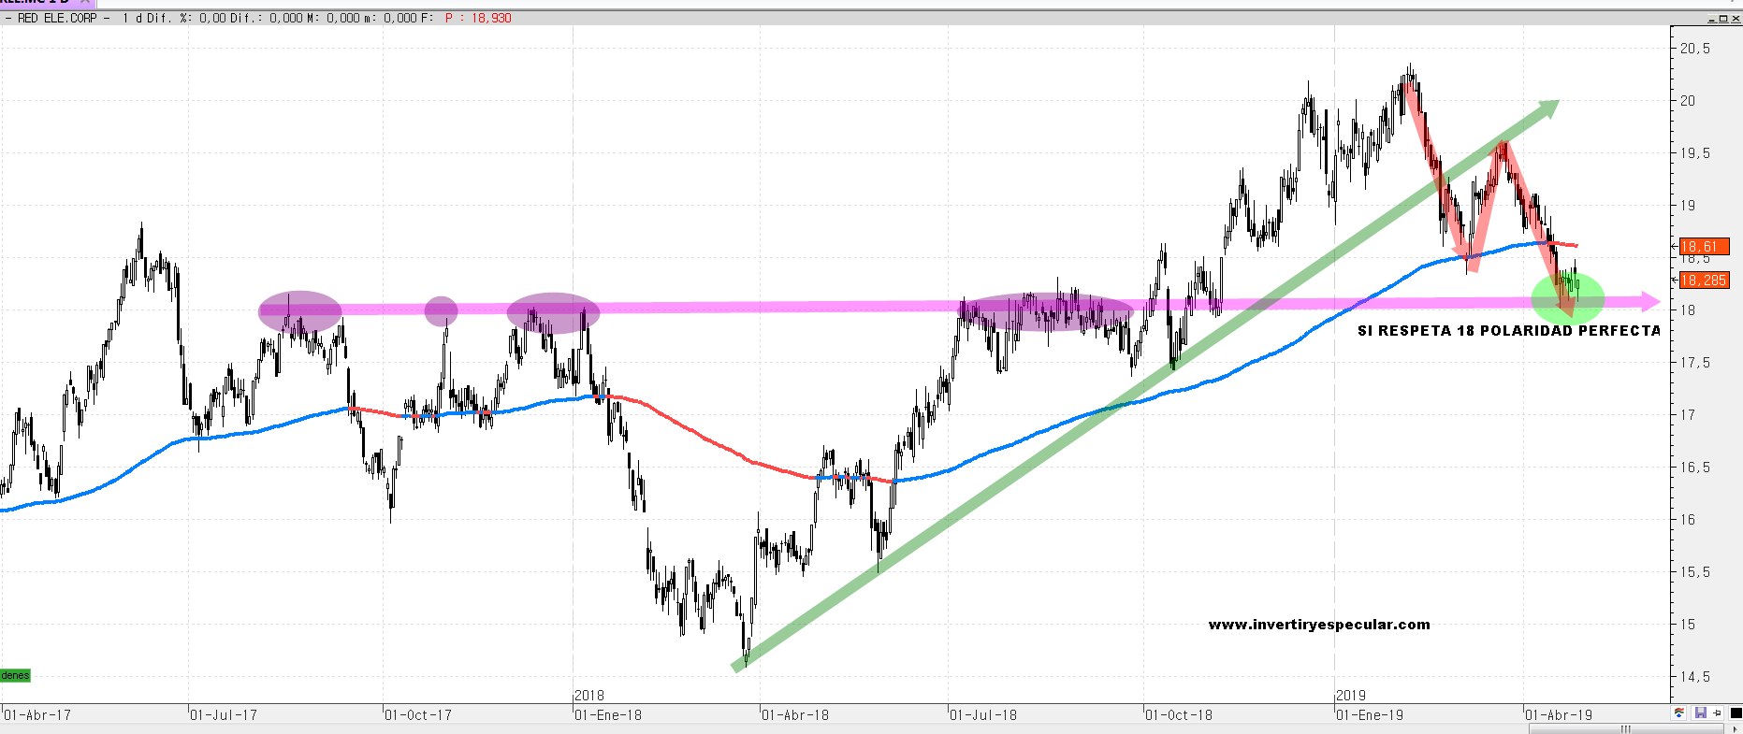Click the www.invertiryespecular.com watermark text
This screenshot has width=1743, height=734.
(1318, 625)
